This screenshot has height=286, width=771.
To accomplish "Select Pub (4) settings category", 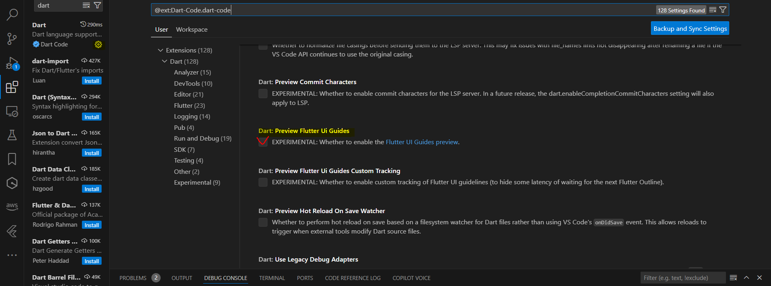I will 184,128.
